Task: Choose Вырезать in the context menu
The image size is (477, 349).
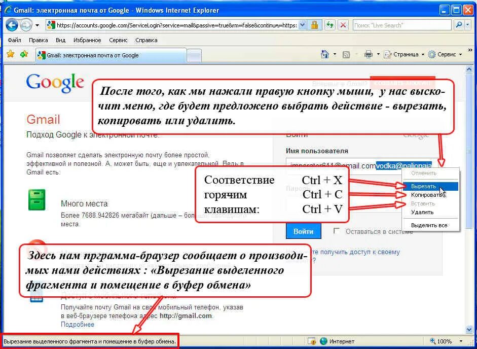Action: [430, 186]
